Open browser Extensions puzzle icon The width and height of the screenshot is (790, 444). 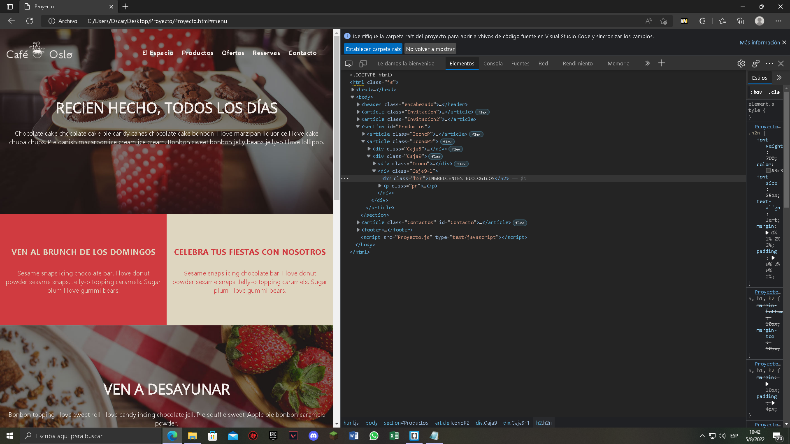tap(702, 21)
